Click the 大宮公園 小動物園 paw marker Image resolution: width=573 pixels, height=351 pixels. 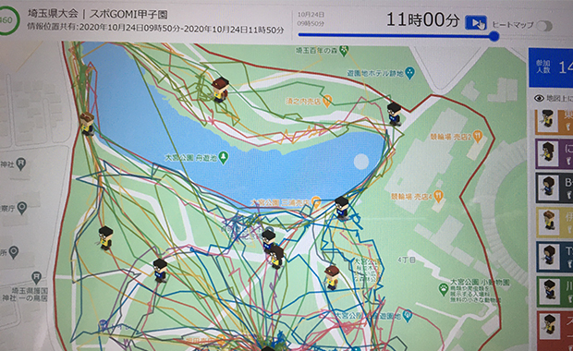[444, 289]
